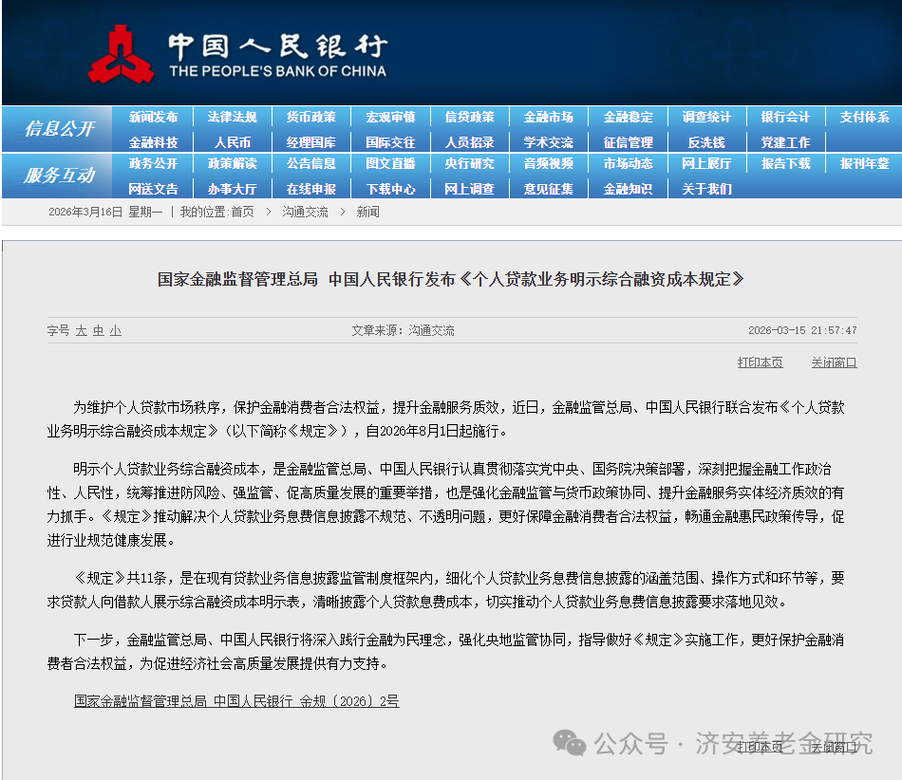Click the 下载中心 menu item
Screen dimensions: 902x780
click(390, 189)
